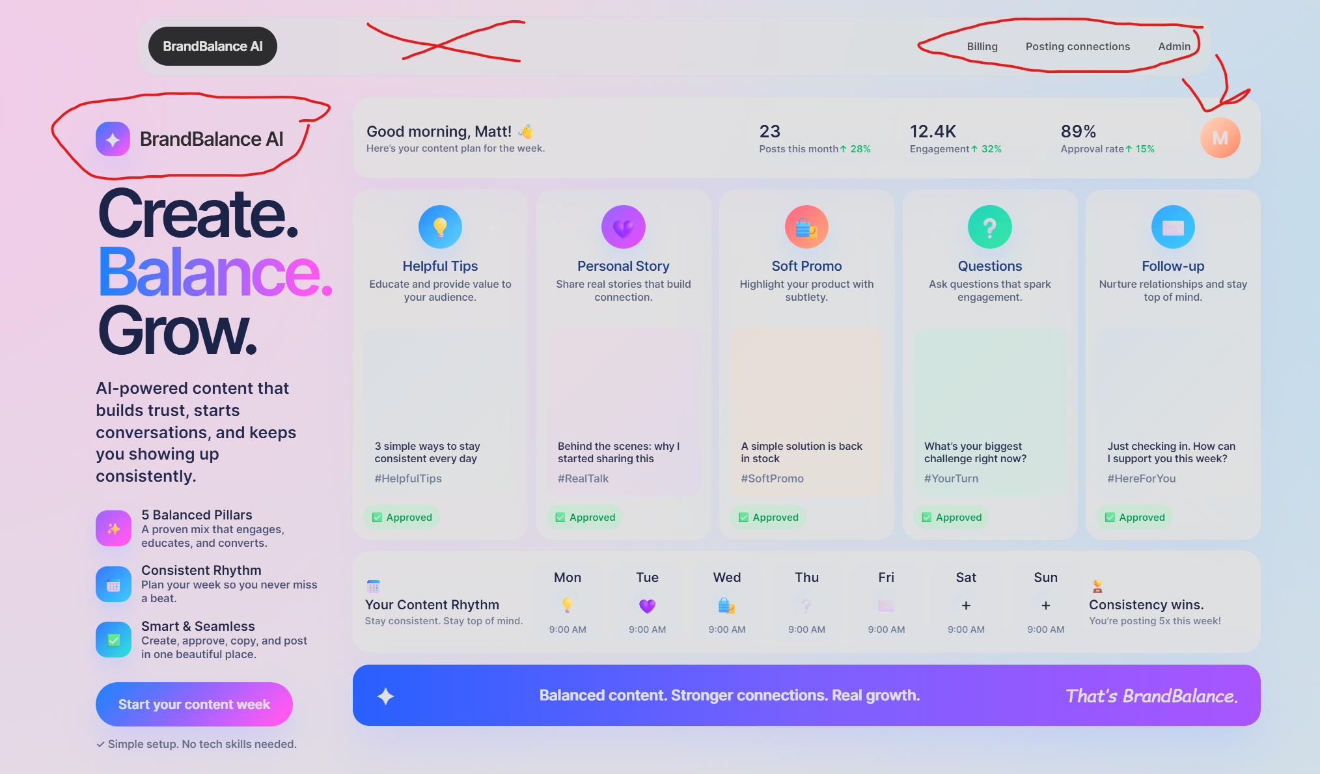The height and width of the screenshot is (774, 1320).
Task: Click the Personal Story heart icon
Action: pos(623,227)
